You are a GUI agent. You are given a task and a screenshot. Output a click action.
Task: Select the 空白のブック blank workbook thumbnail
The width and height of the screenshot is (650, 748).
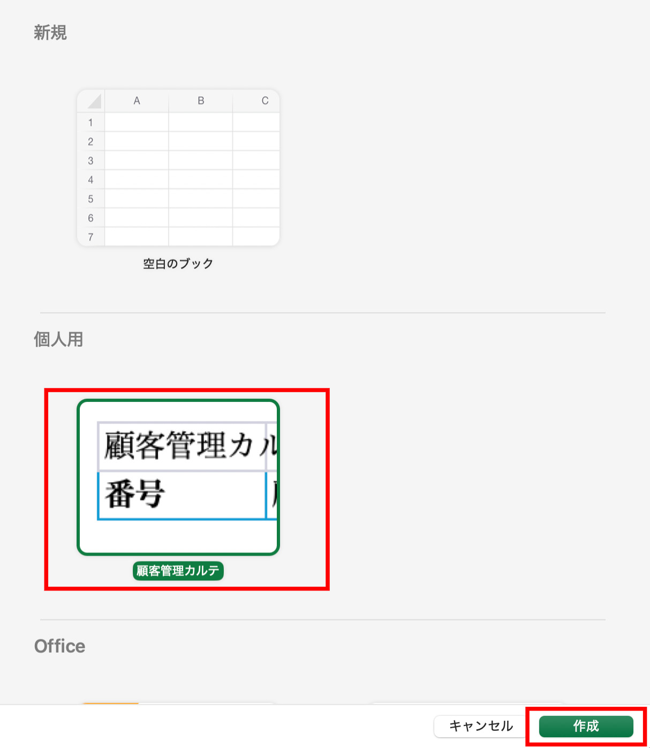coord(179,166)
